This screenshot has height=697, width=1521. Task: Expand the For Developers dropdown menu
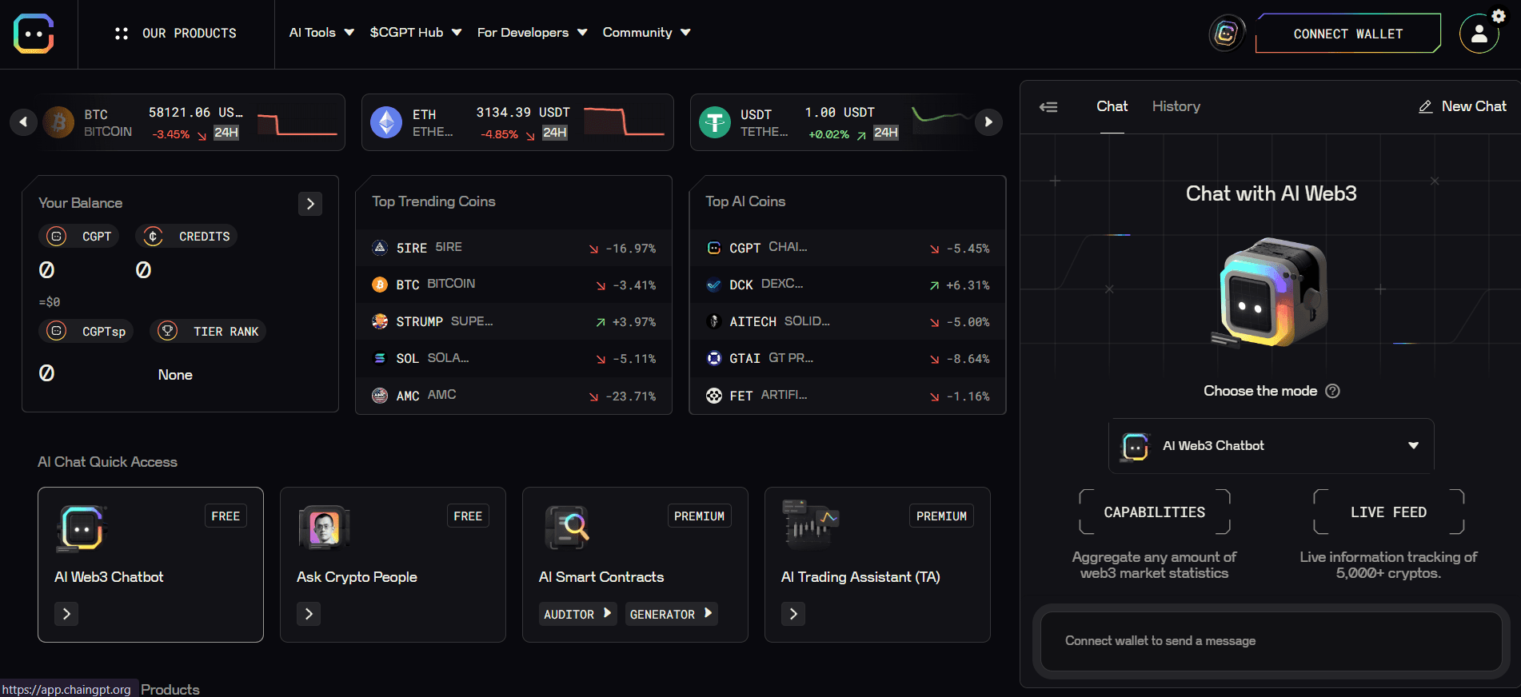[x=533, y=33]
